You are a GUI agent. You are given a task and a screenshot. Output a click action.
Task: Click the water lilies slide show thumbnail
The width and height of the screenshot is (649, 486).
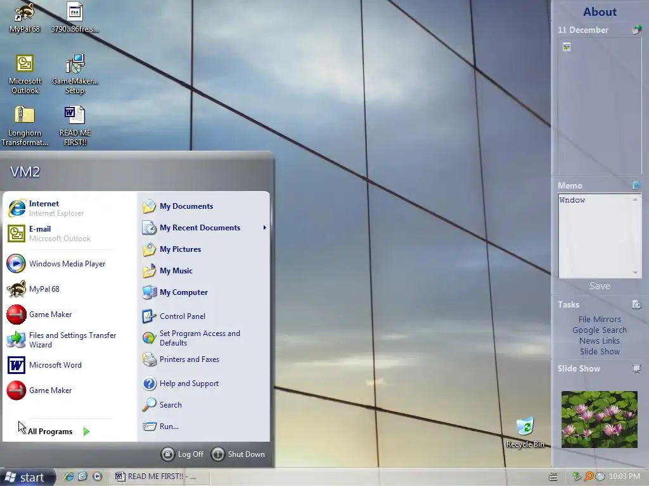coord(600,420)
